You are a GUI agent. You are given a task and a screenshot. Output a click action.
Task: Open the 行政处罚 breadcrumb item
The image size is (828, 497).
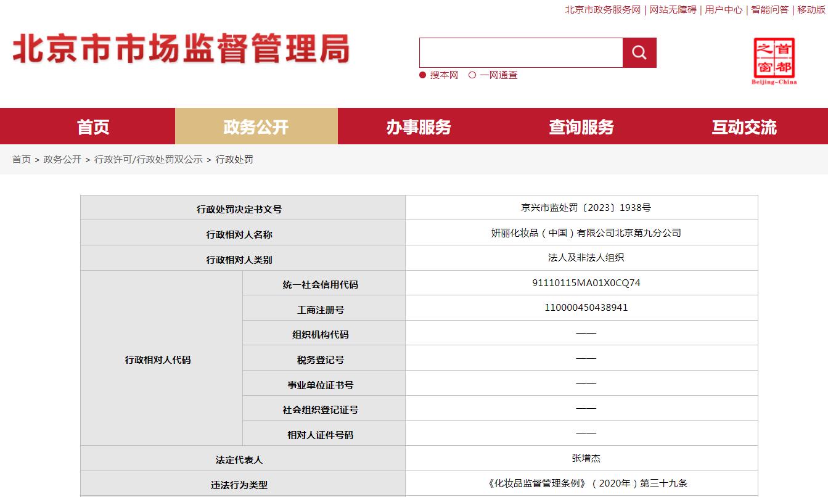234,160
